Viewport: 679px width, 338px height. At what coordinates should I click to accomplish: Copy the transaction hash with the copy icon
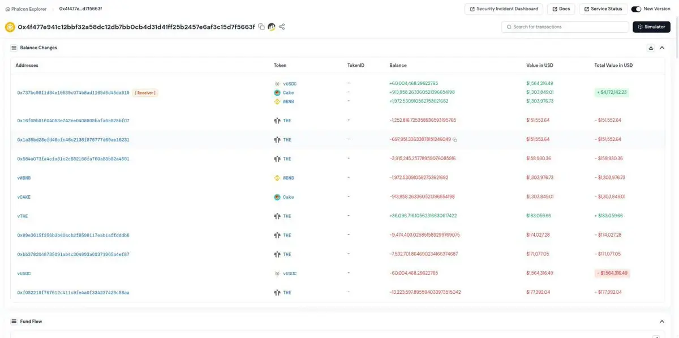(261, 27)
